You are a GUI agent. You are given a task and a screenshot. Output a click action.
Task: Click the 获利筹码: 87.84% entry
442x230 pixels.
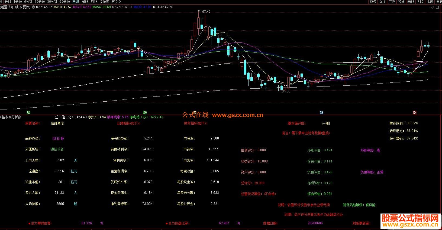[404, 138]
